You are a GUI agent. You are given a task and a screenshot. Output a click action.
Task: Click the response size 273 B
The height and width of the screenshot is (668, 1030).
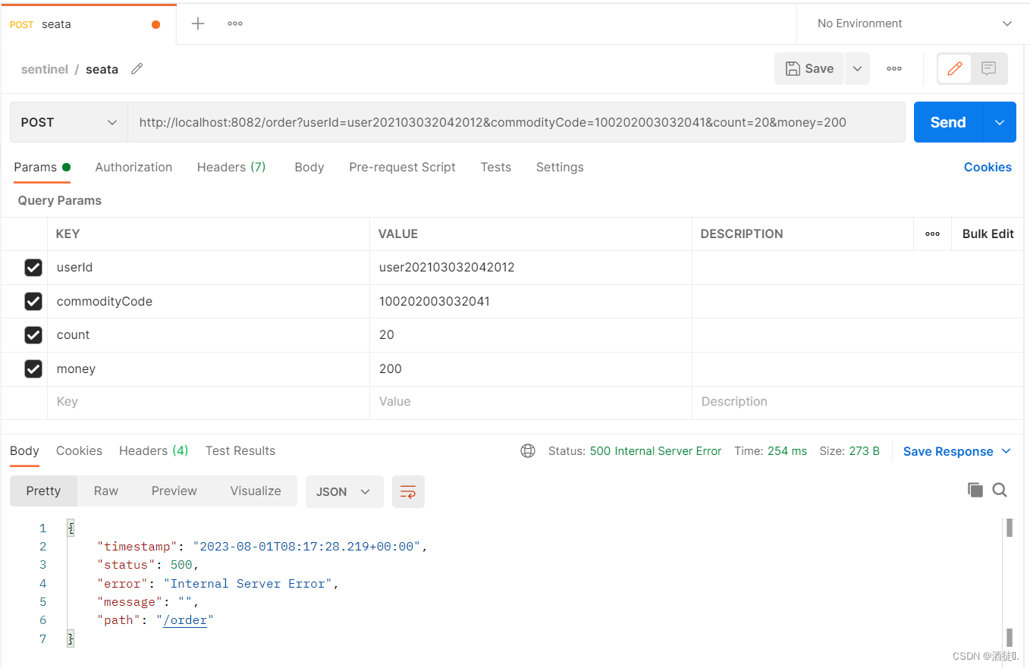[x=864, y=451]
